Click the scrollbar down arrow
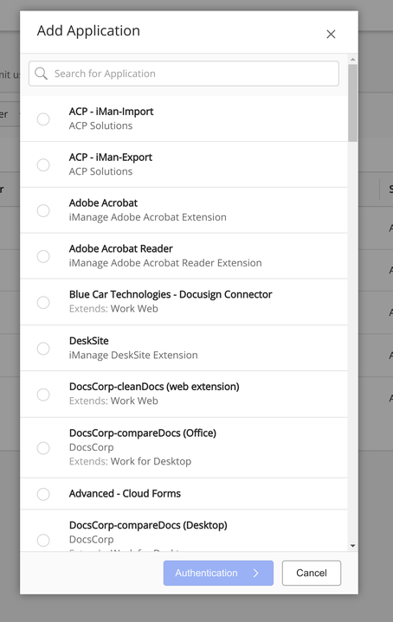The image size is (393, 622). tap(352, 546)
